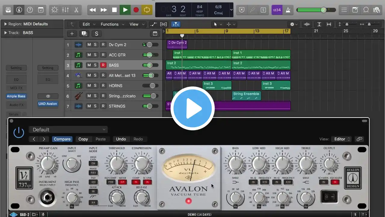Open the Functions menu
Image resolution: width=385 pixels, height=217 pixels.
[x=111, y=24]
